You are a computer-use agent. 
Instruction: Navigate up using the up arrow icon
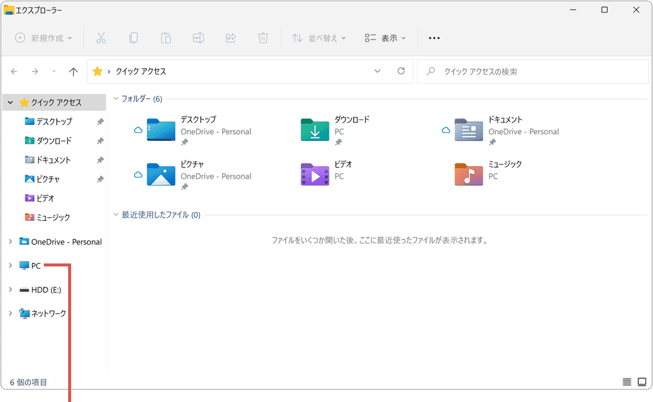coord(73,71)
